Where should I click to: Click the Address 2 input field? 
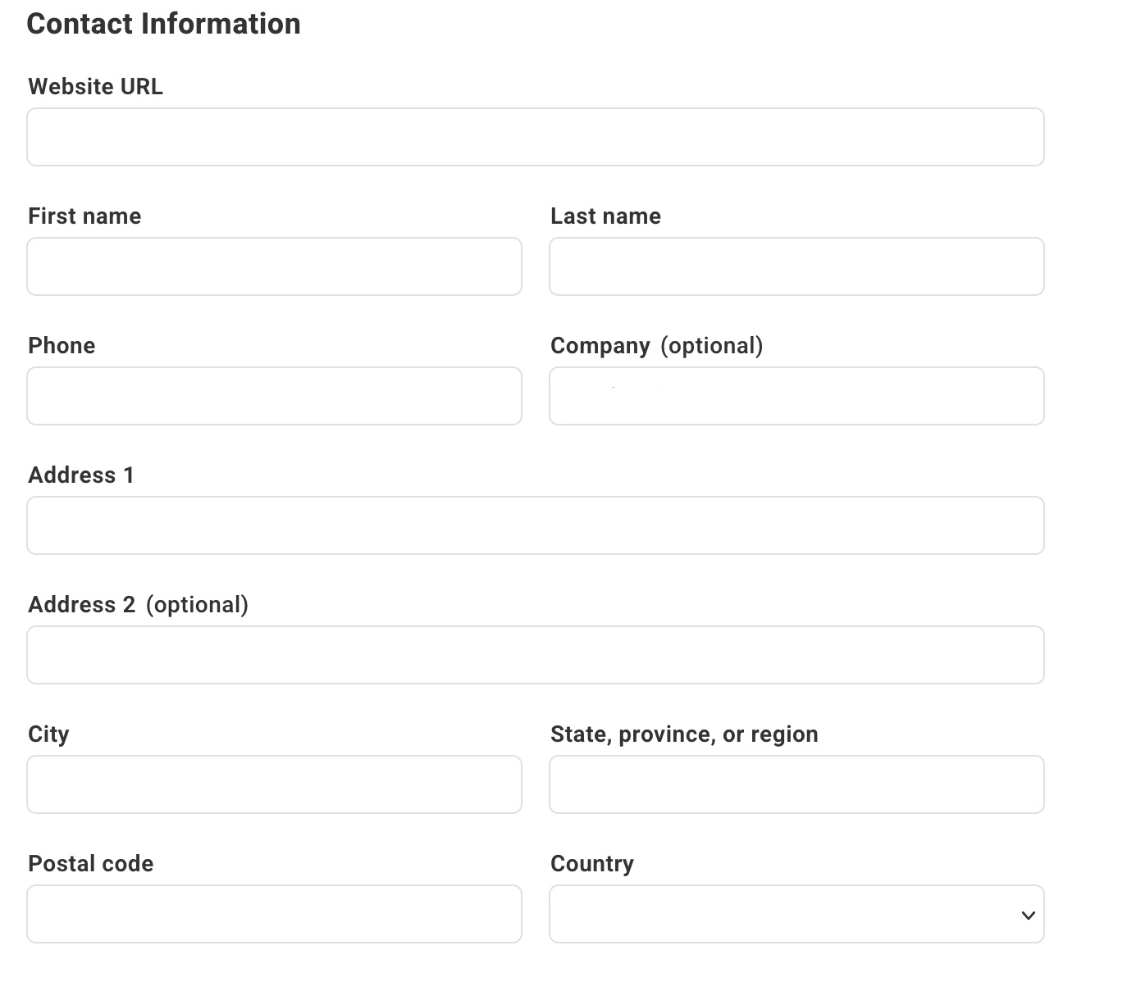tap(535, 655)
